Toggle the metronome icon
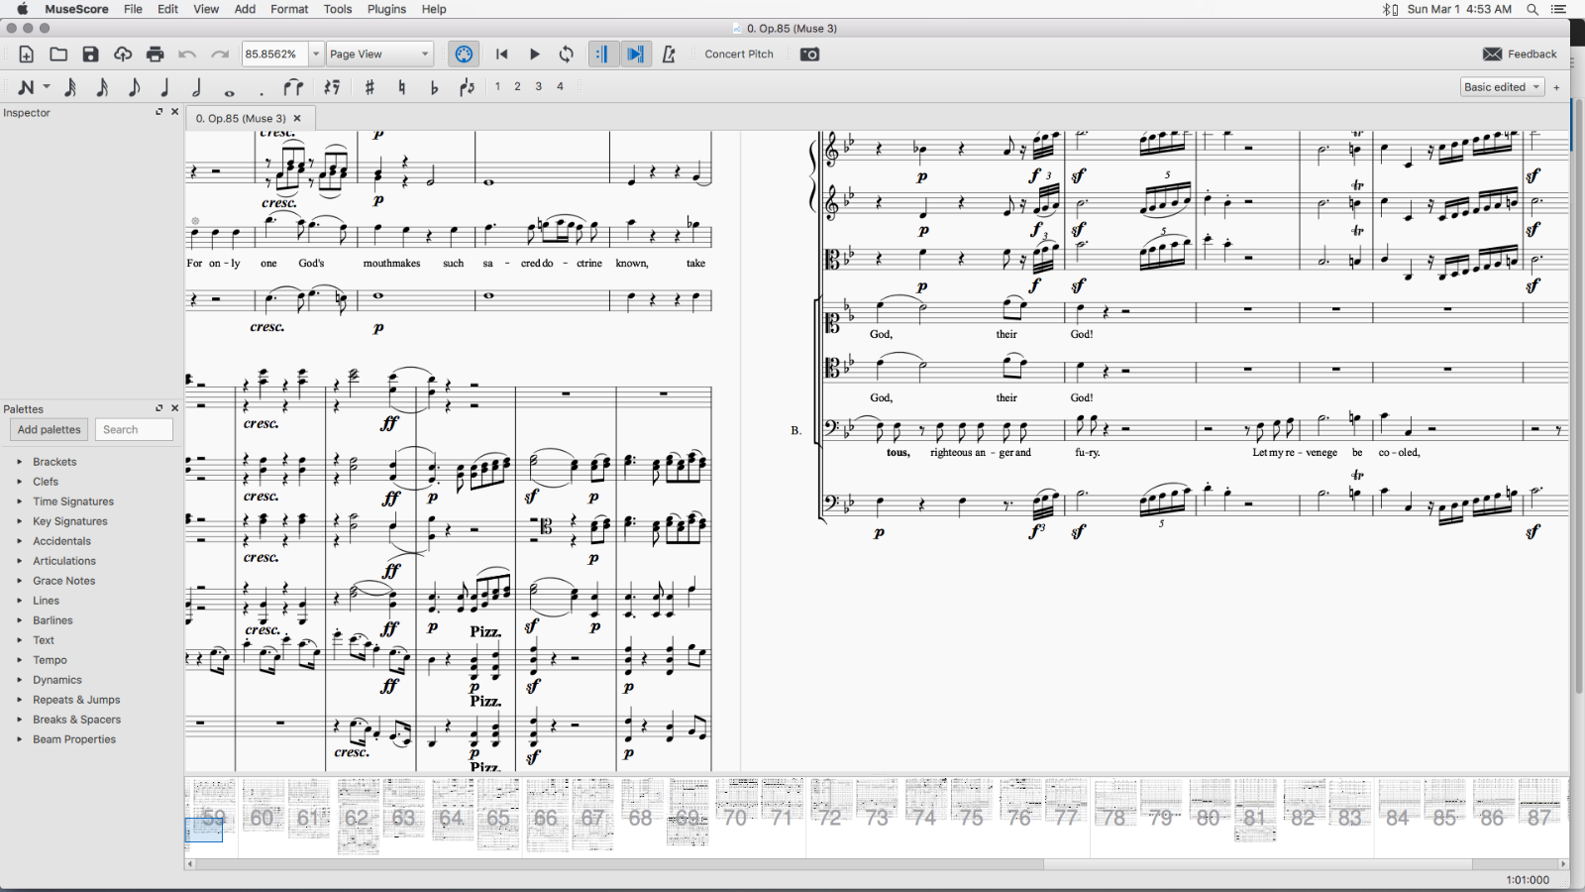Viewport: 1585px width, 892px height. pos(669,55)
